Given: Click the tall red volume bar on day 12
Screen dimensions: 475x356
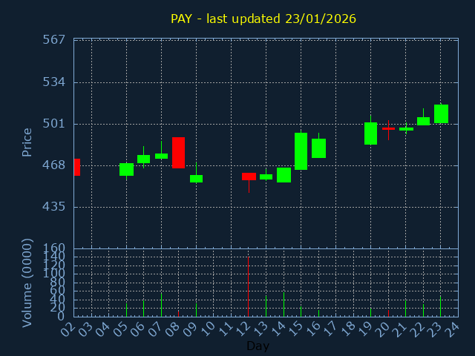Looking at the screenshot, I should click(248, 286).
